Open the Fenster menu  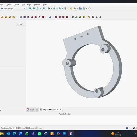tap(37, 5)
